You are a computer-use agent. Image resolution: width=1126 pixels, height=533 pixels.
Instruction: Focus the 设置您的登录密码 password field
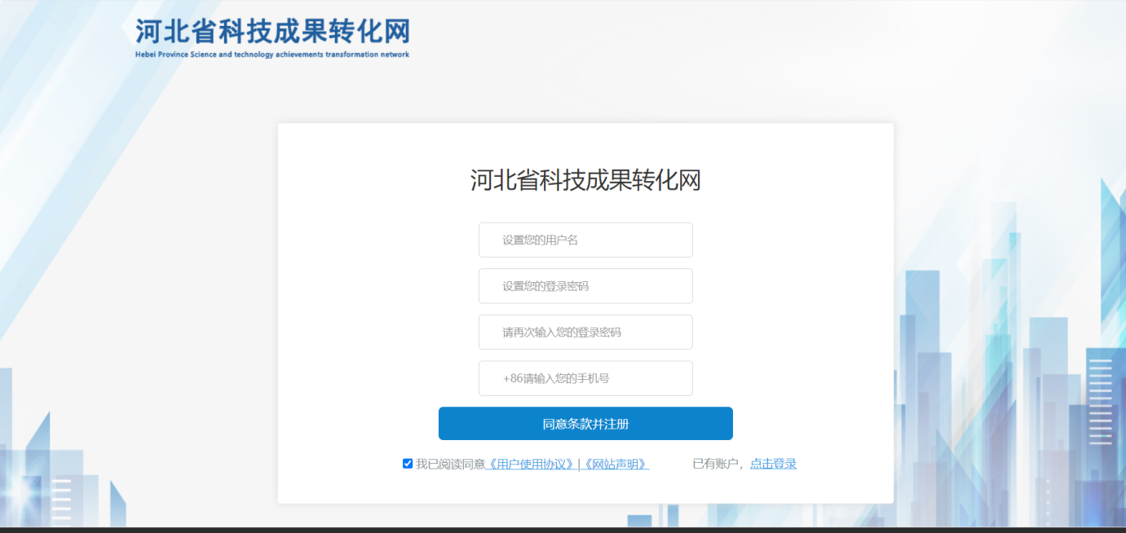click(x=585, y=286)
